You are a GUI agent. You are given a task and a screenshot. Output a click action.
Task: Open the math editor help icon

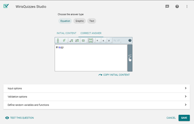point(130,40)
